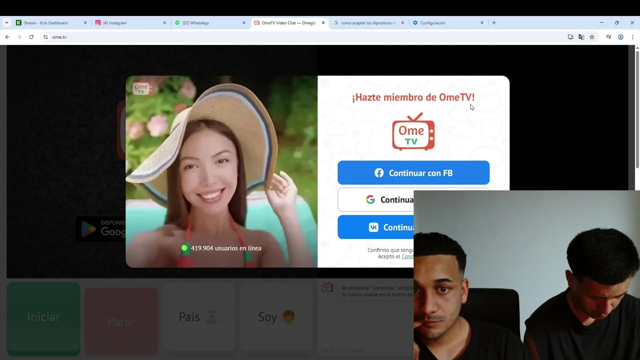Open the install app icon in address bar

pos(570,37)
